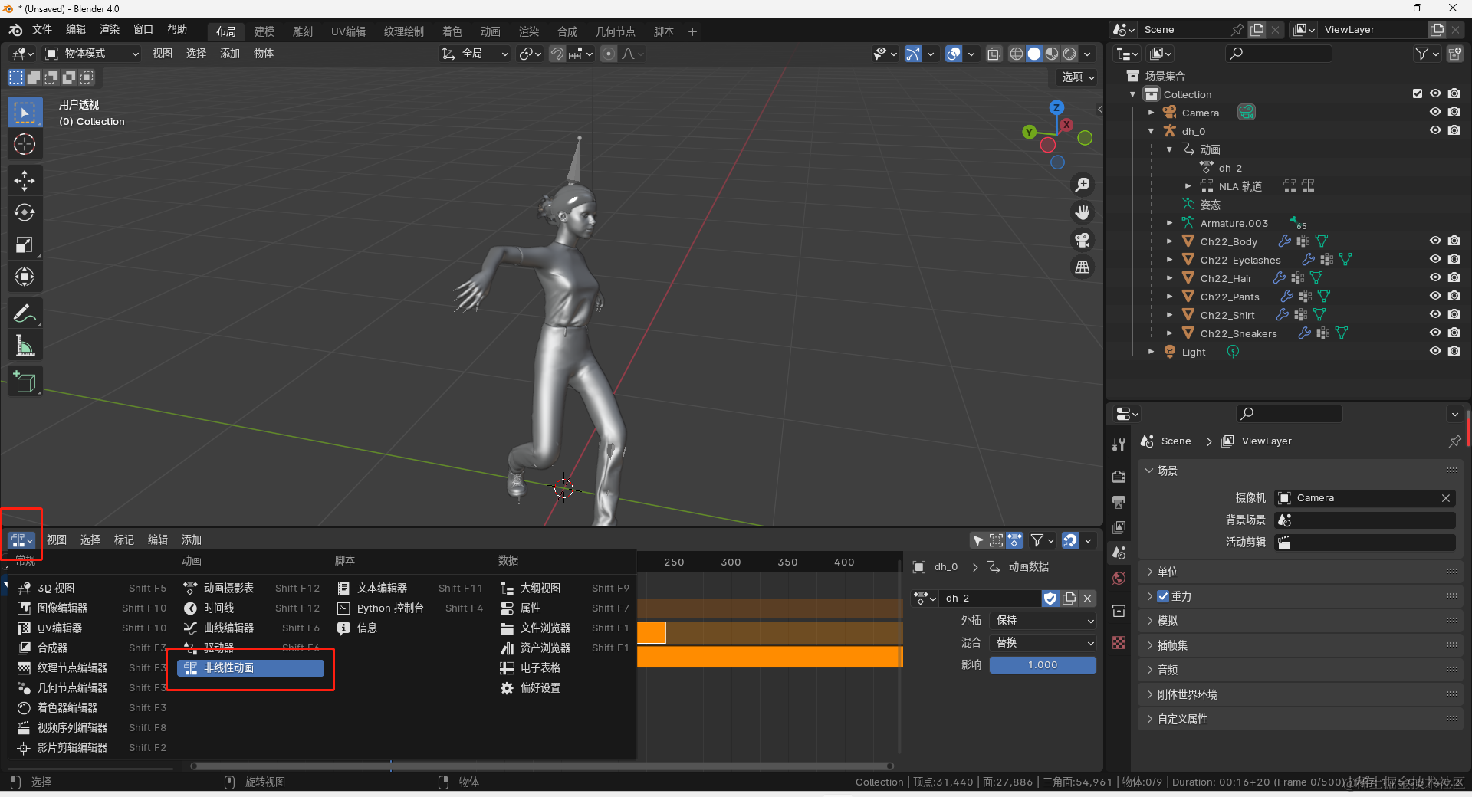Toggle X-ray display icon

point(994,54)
